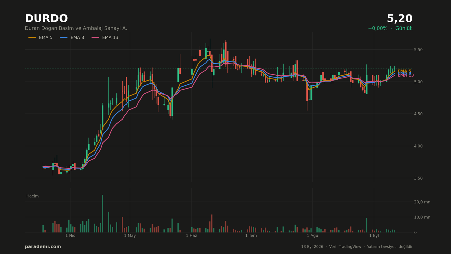
Task: Click the Hacim volume panel label
Action: click(32, 196)
